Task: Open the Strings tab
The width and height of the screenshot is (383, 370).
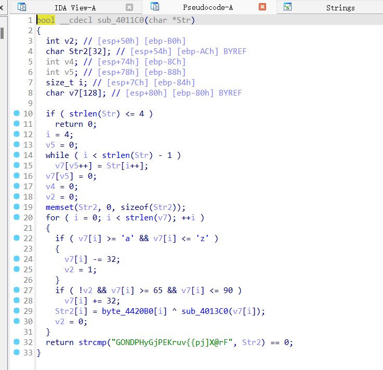Action: tap(340, 8)
